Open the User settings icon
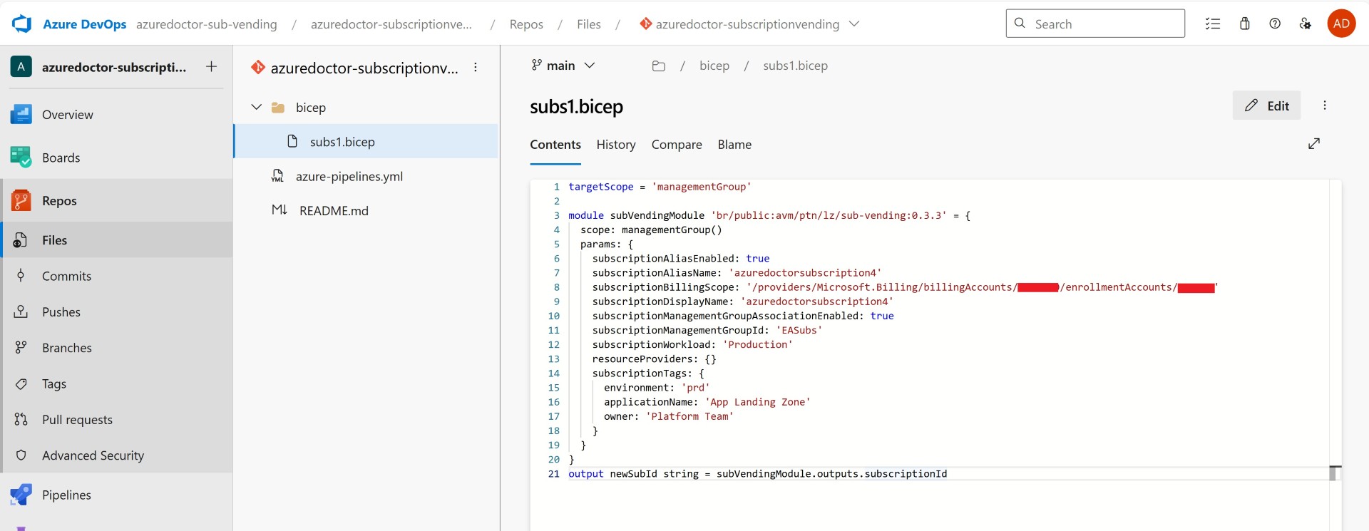 tap(1305, 24)
